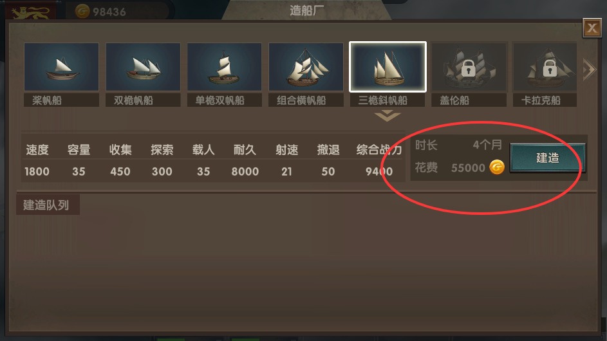607x341 pixels.
Task: Pick the 组合横帆船 ship icon
Action: click(306, 67)
